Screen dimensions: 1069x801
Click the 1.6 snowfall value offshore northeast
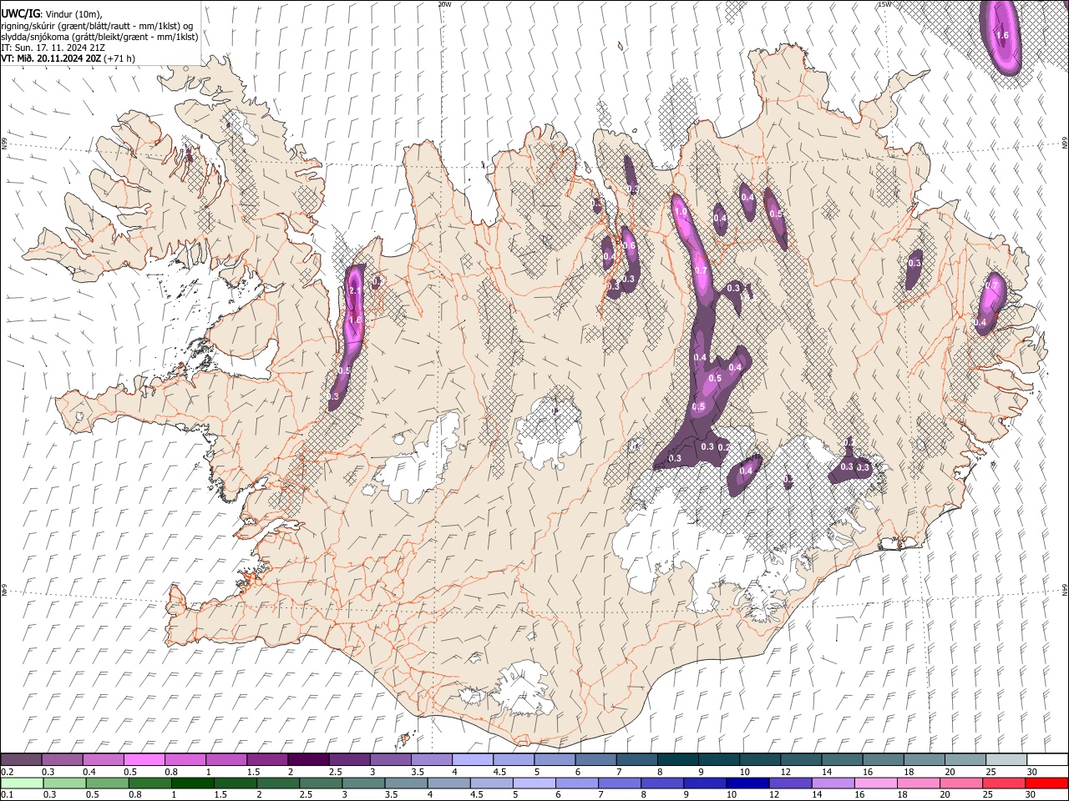(1003, 35)
